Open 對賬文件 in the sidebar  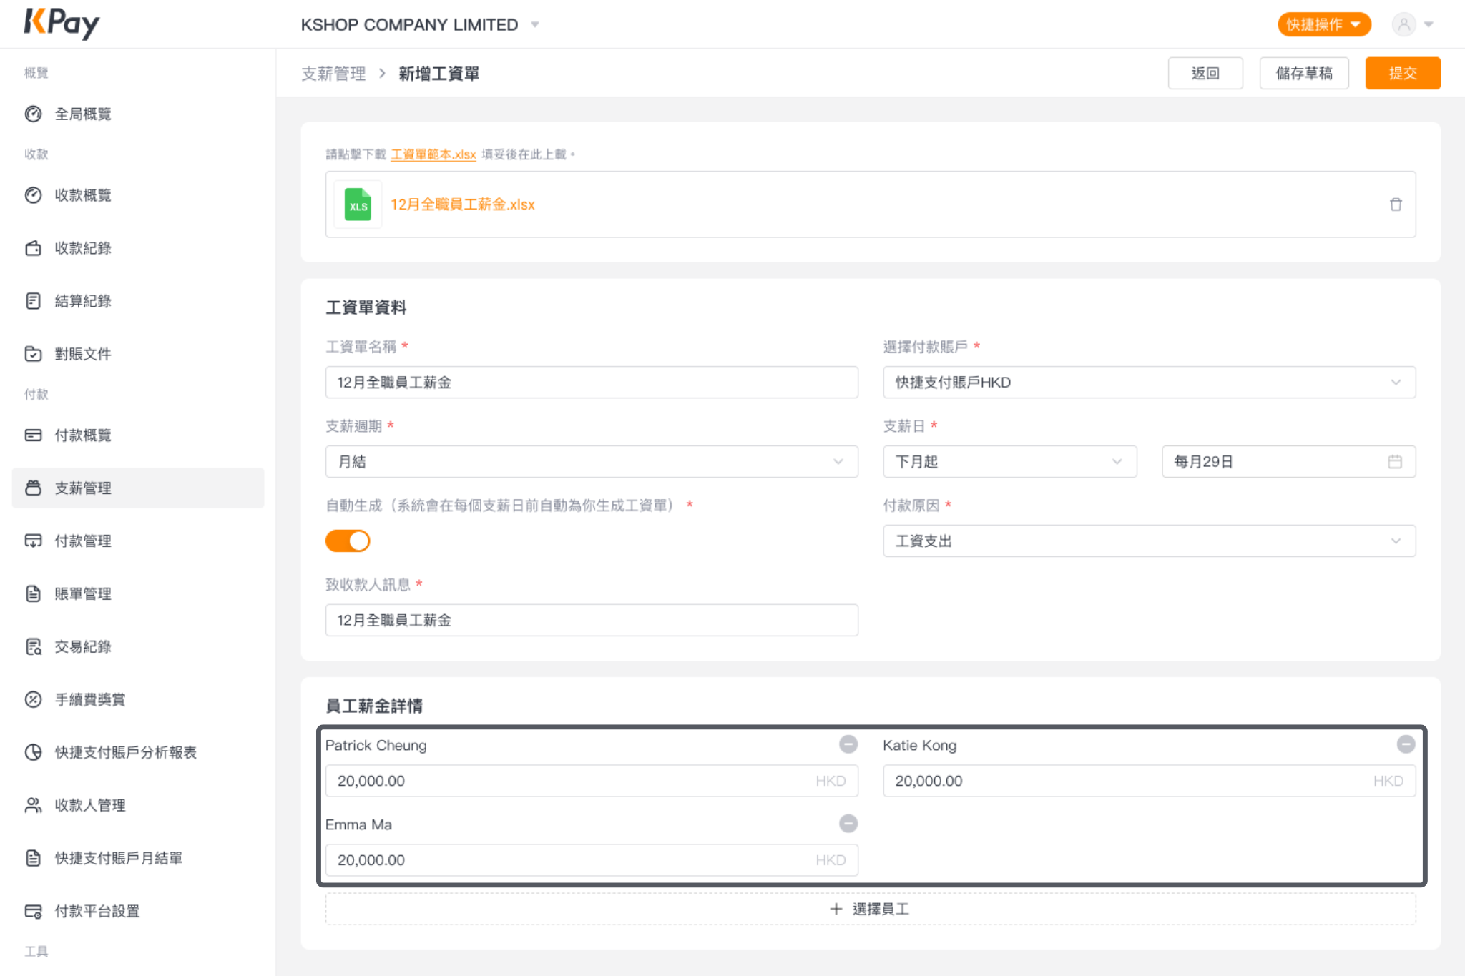pos(138,354)
